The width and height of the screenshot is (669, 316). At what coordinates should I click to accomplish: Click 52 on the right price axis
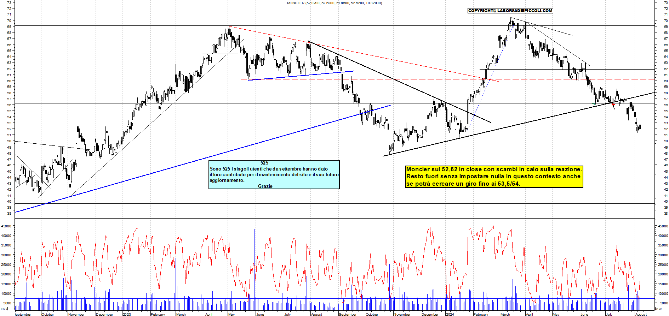pos(666,129)
